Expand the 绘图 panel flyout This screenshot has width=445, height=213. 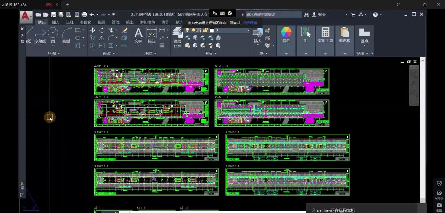click(54, 53)
